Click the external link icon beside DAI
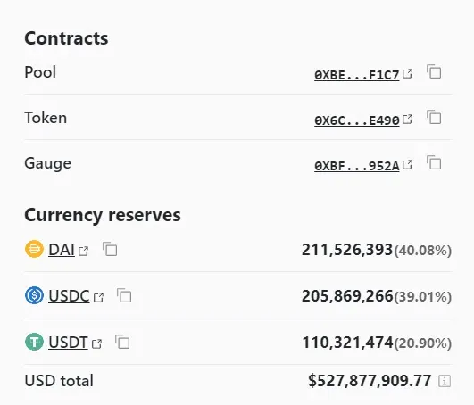474x405 pixels. pos(83,251)
